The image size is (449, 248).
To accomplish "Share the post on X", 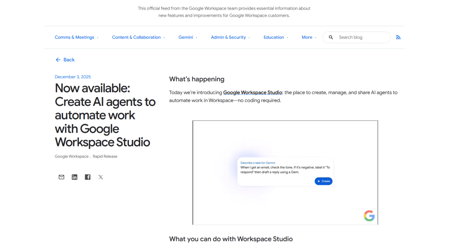I will coord(101,177).
